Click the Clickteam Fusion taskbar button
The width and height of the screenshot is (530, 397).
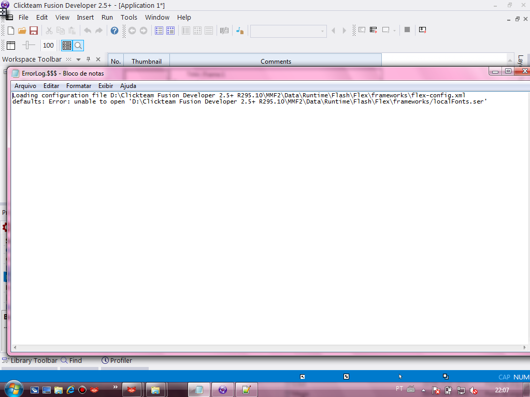click(223, 390)
